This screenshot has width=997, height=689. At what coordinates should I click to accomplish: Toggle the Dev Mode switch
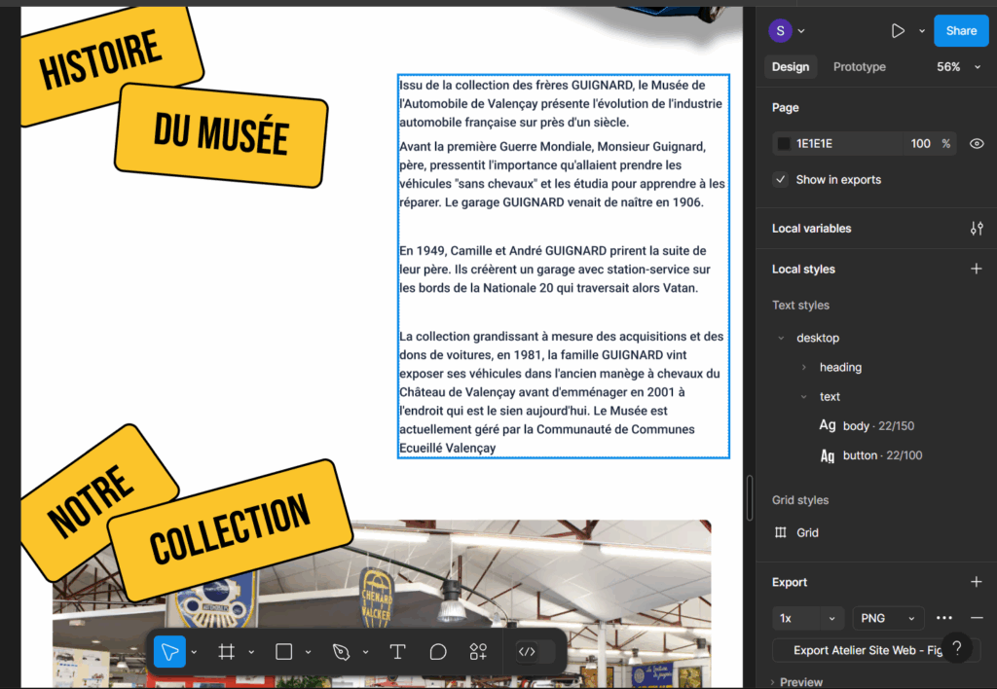535,652
